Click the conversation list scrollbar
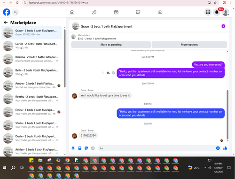Screen dimensions: 235x179 coord(64,58)
